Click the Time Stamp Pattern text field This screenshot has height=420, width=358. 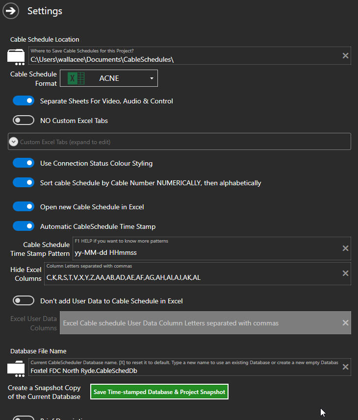point(206,253)
